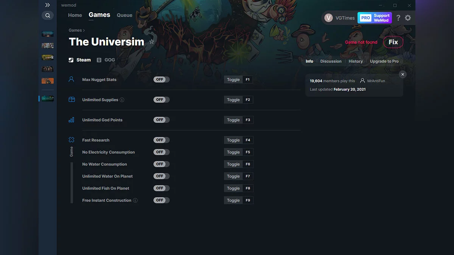Switch to the Discussion tab

tap(331, 61)
